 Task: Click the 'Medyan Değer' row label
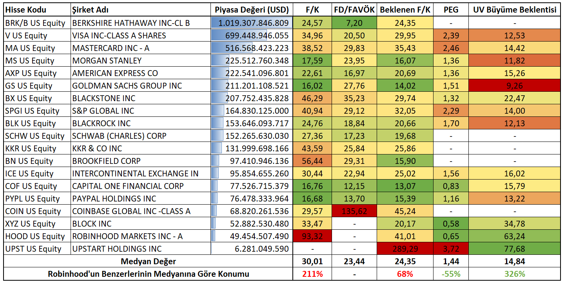point(148,261)
